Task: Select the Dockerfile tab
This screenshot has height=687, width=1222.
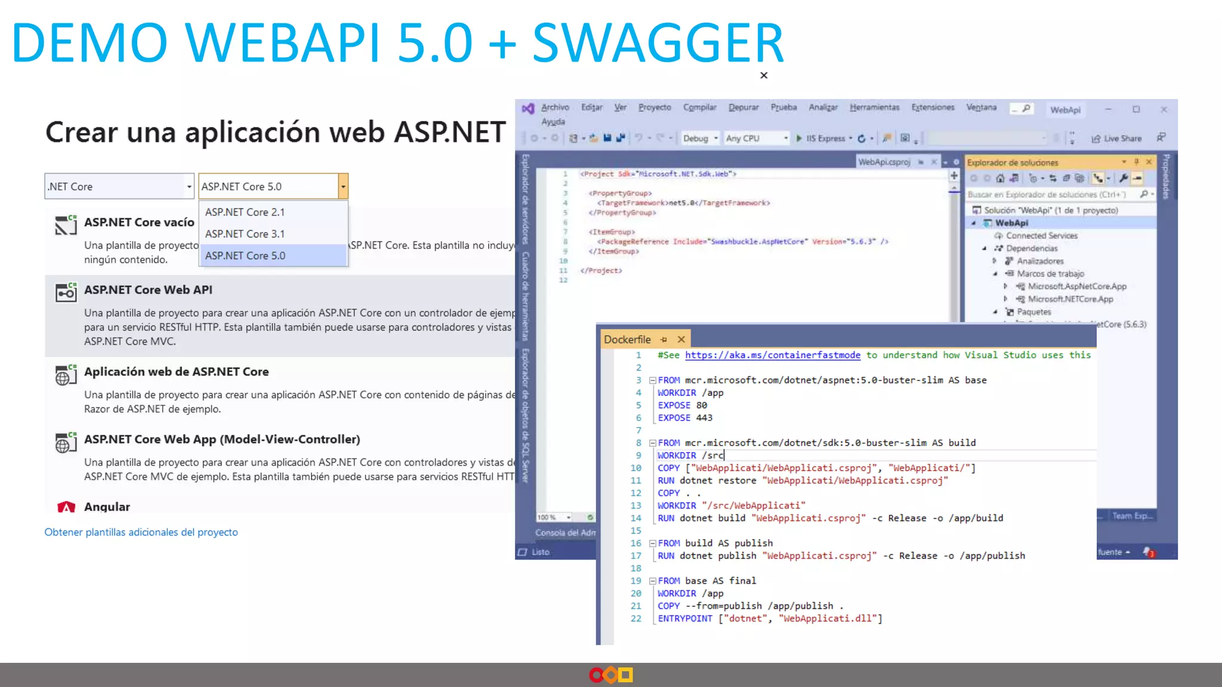Action: 627,339
